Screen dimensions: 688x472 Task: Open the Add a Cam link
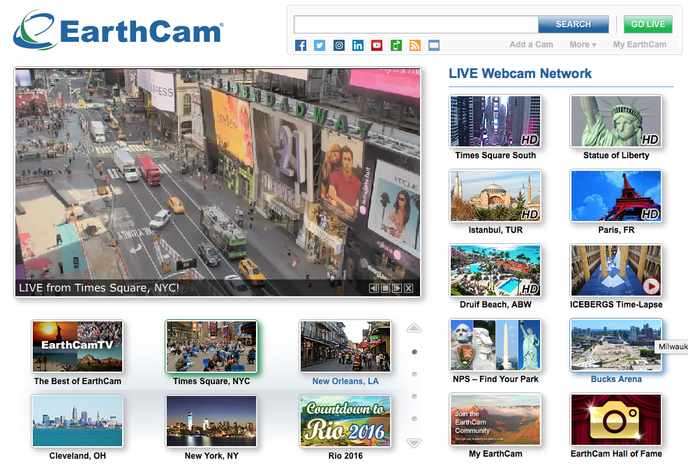coord(531,45)
